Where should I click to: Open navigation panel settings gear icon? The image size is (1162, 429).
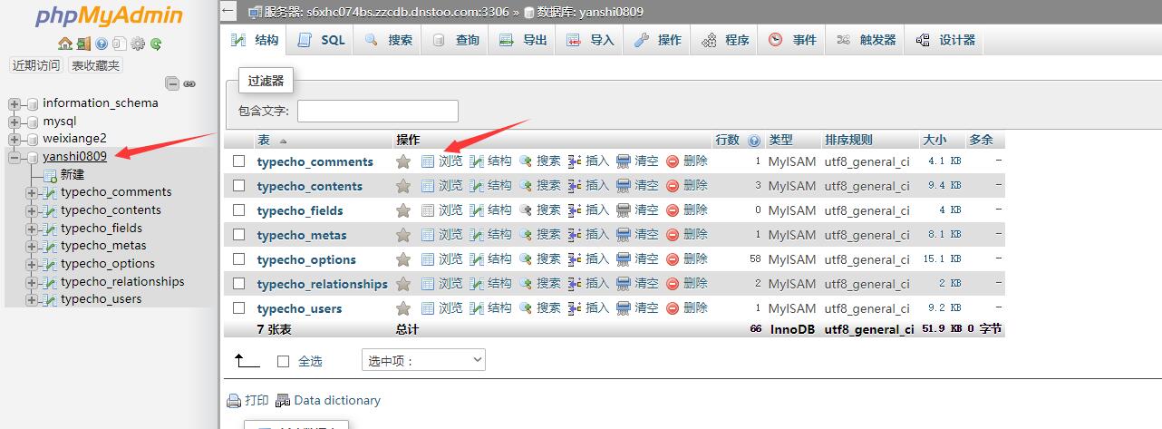(x=138, y=44)
